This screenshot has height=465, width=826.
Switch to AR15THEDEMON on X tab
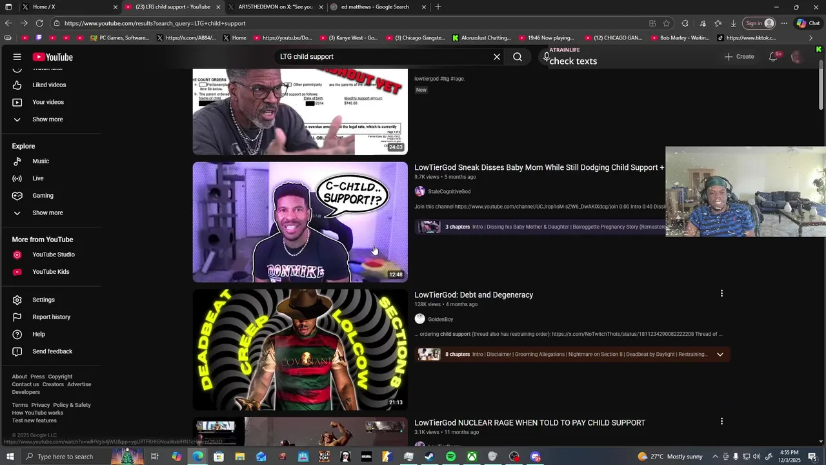274,7
